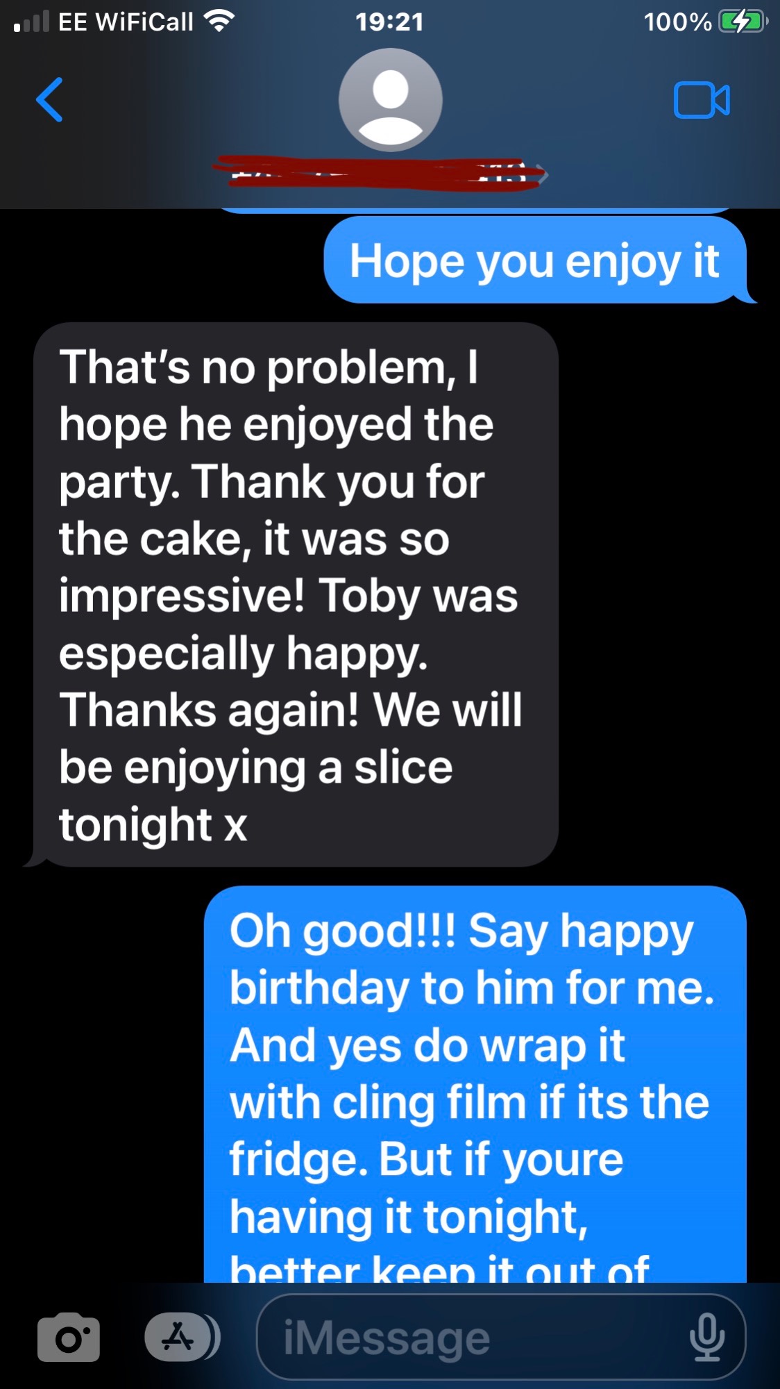Tap the battery charging indicator
This screenshot has width=780, height=1389.
click(x=743, y=22)
